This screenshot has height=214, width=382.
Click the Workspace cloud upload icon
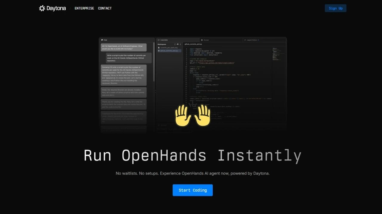click(178, 44)
